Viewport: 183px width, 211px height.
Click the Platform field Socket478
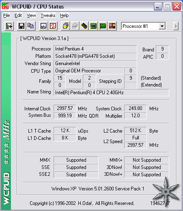95,56
